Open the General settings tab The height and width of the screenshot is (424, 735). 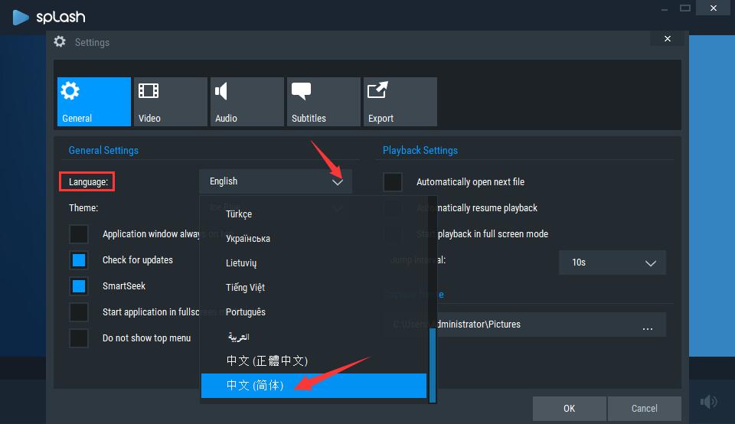click(93, 101)
